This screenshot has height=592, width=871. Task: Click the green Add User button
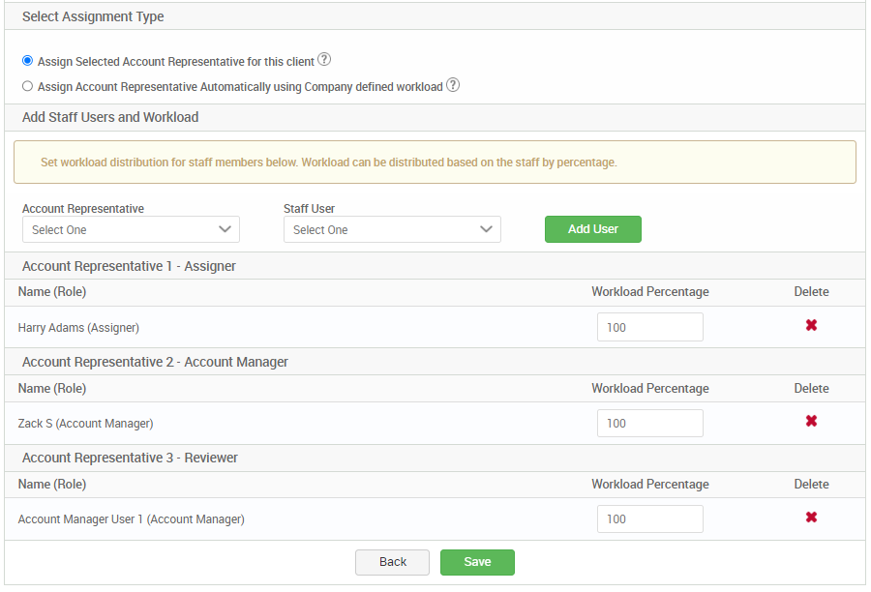click(592, 229)
